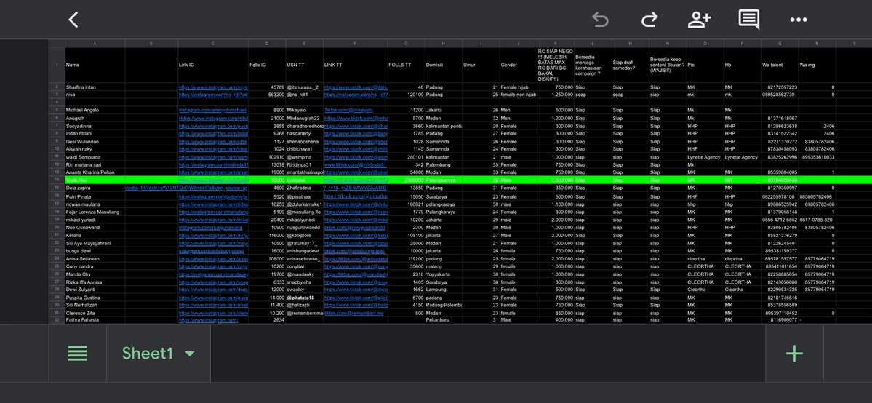The width and height of the screenshot is (872, 403).
Task: Select the '1.250.000' rate card cell
Action: 556,95
